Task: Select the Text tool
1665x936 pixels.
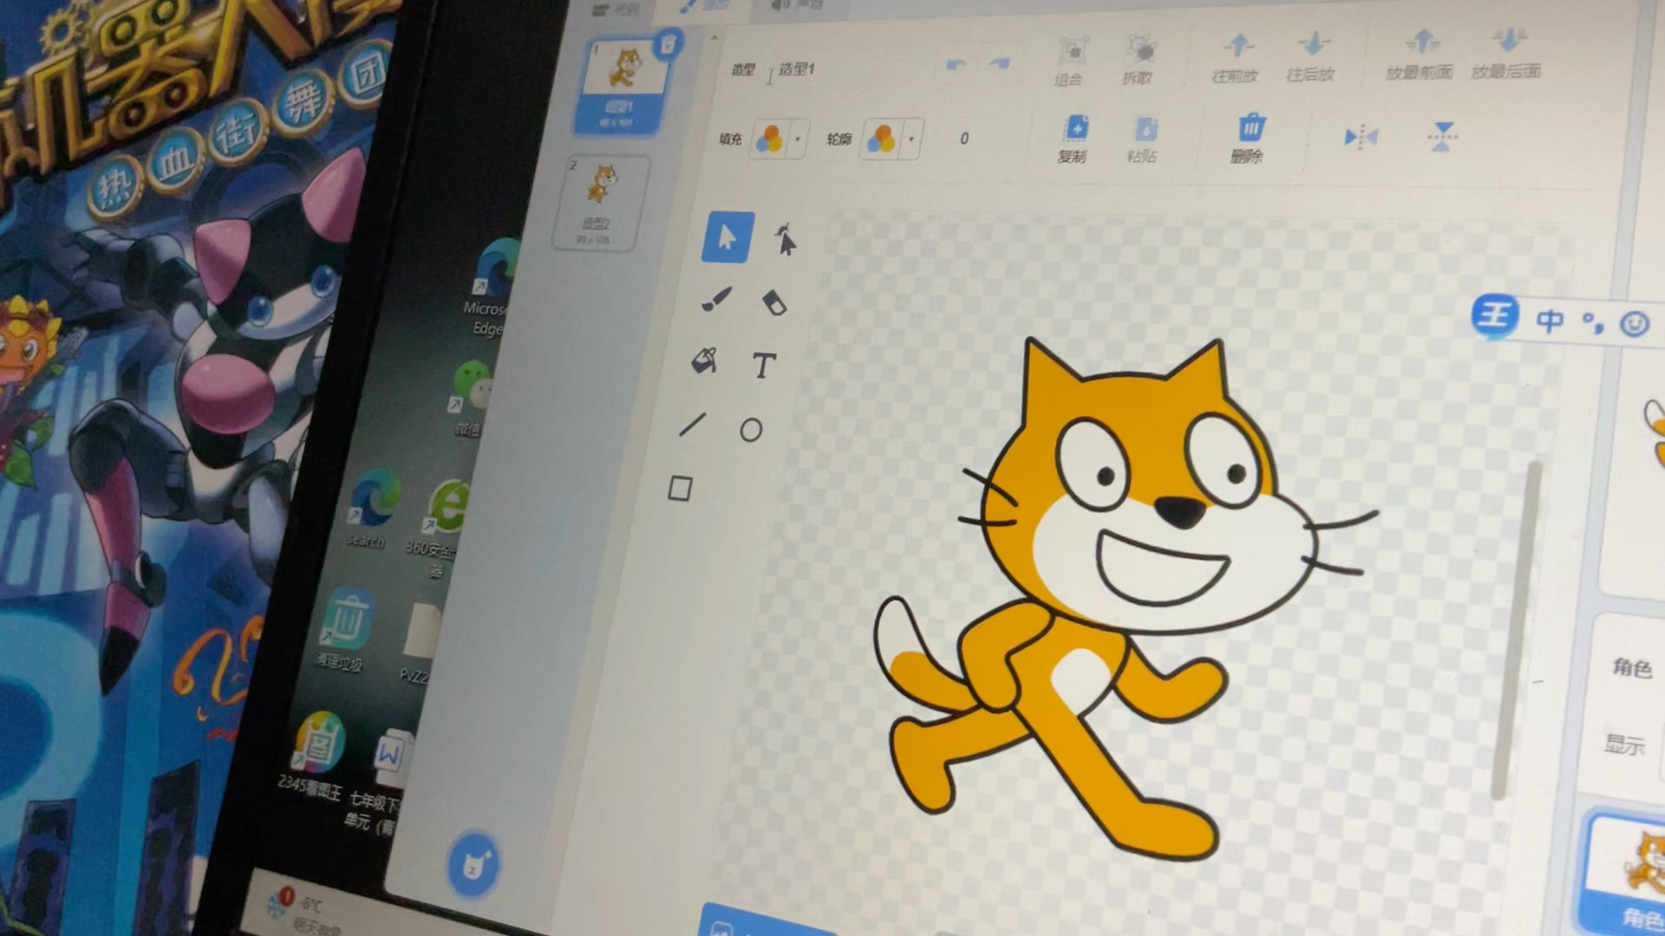Action: click(x=763, y=365)
